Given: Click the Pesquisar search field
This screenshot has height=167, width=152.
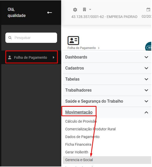Looking at the screenshot, I should 31,38.
